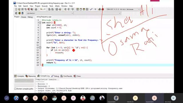Click the Find toolbar icon
This screenshot has width=183, height=103.
click(49, 9)
